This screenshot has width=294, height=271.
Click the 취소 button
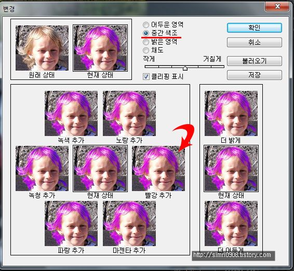254,42
